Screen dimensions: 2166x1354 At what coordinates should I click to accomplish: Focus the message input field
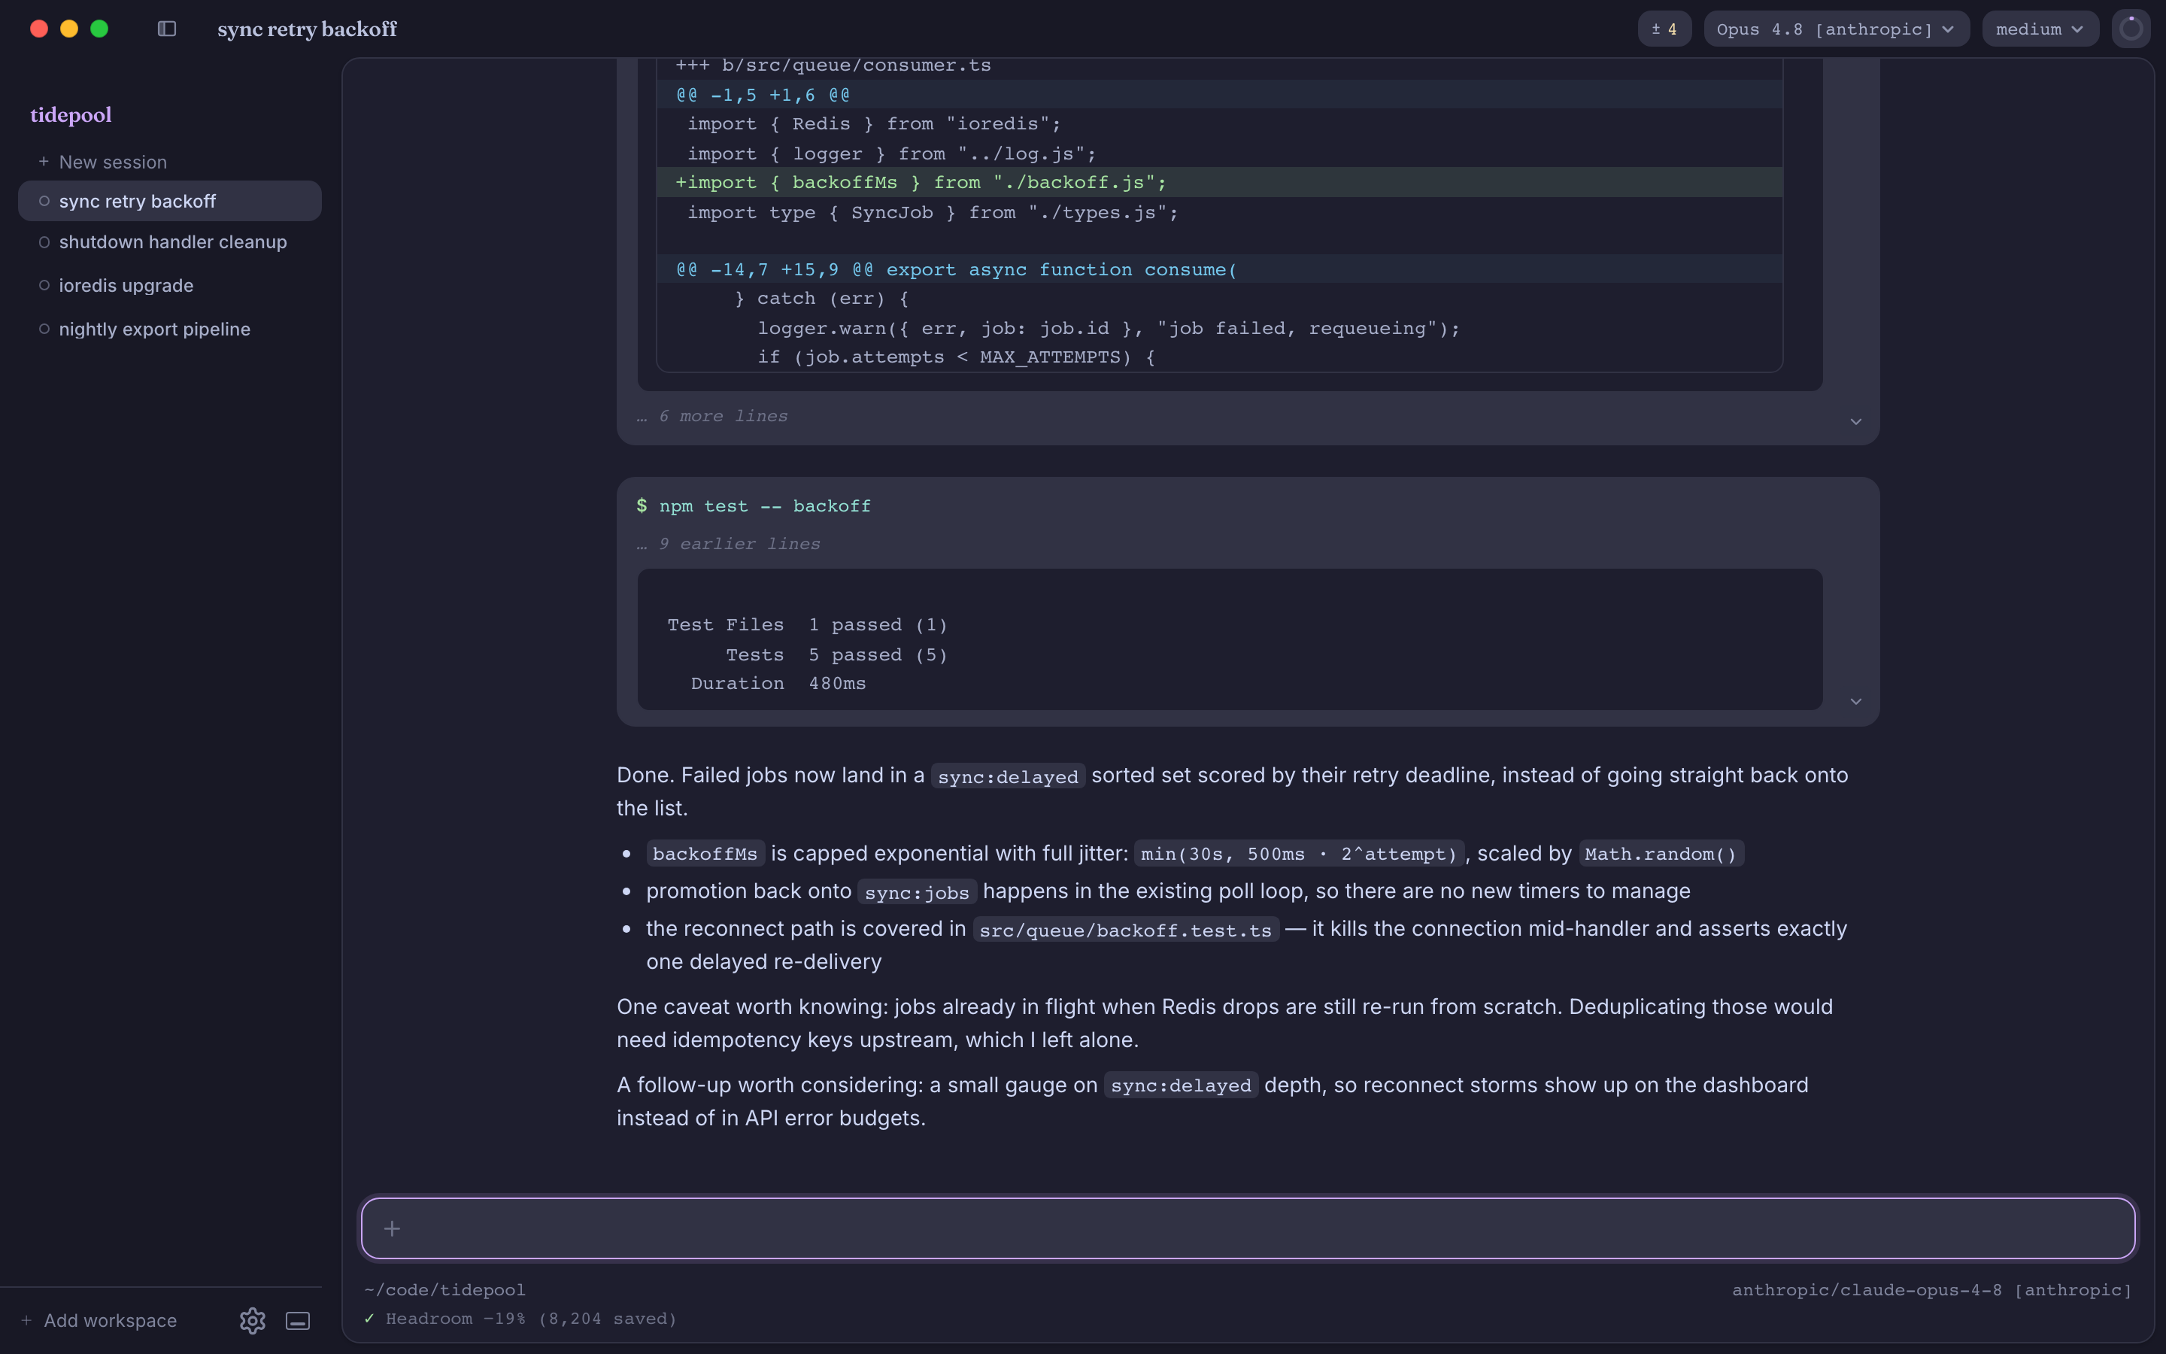[x=1248, y=1228]
